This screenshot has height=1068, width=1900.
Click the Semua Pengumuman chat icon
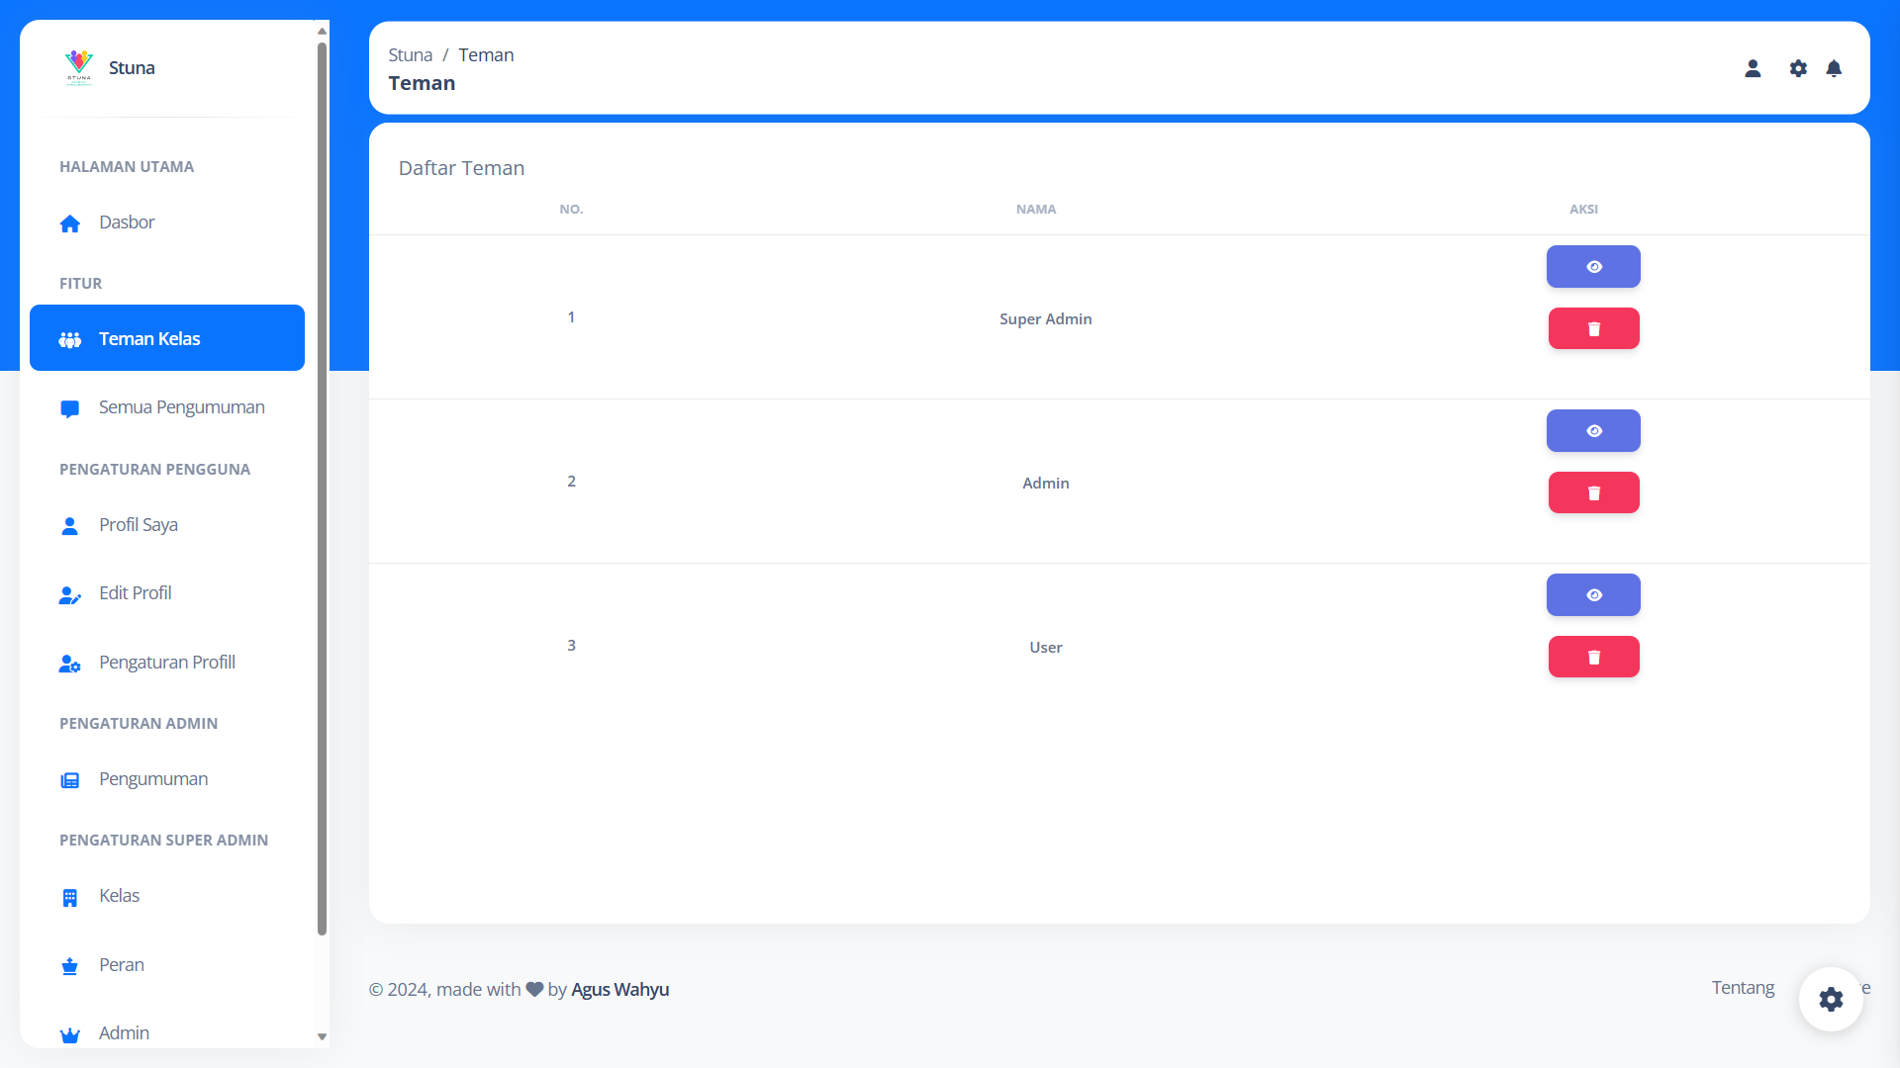70,408
